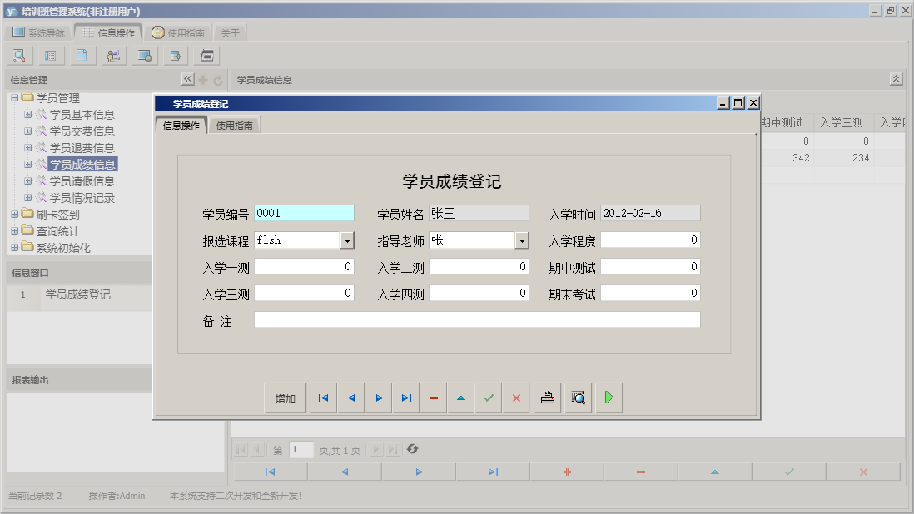This screenshot has height=514, width=914.
Task: Click the user presentation icon on the toolbar
Action: [113, 55]
